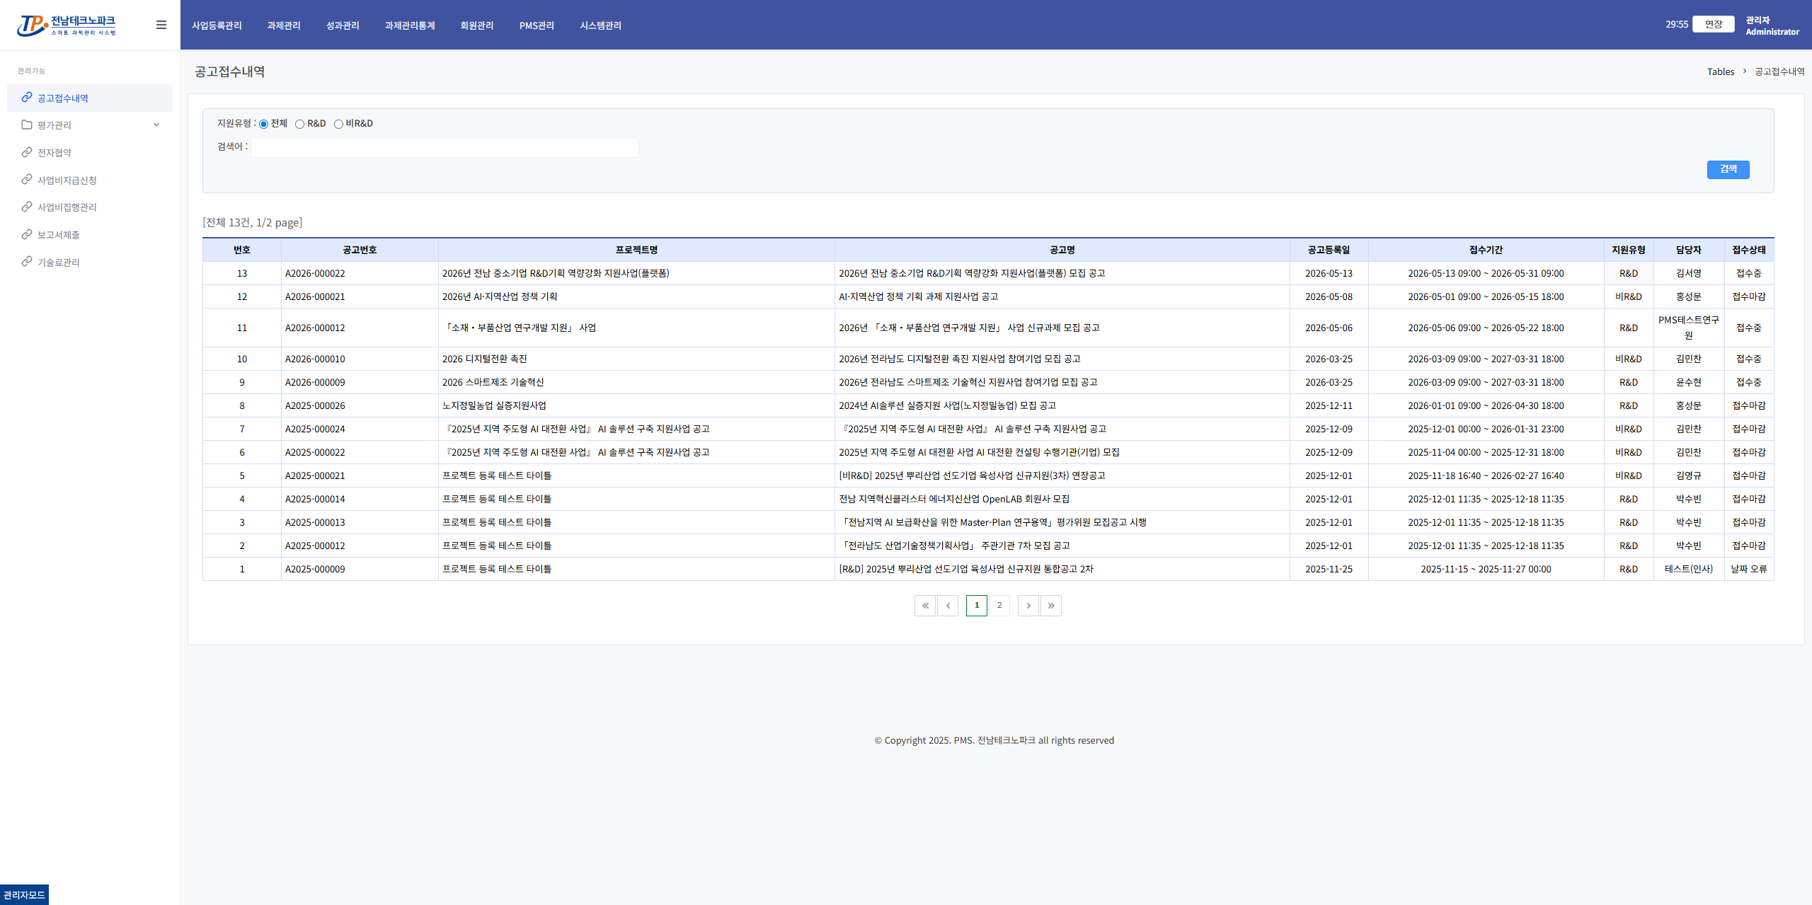Toggle the hamburger sidebar menu icon
The image size is (1812, 905).
tap(161, 25)
